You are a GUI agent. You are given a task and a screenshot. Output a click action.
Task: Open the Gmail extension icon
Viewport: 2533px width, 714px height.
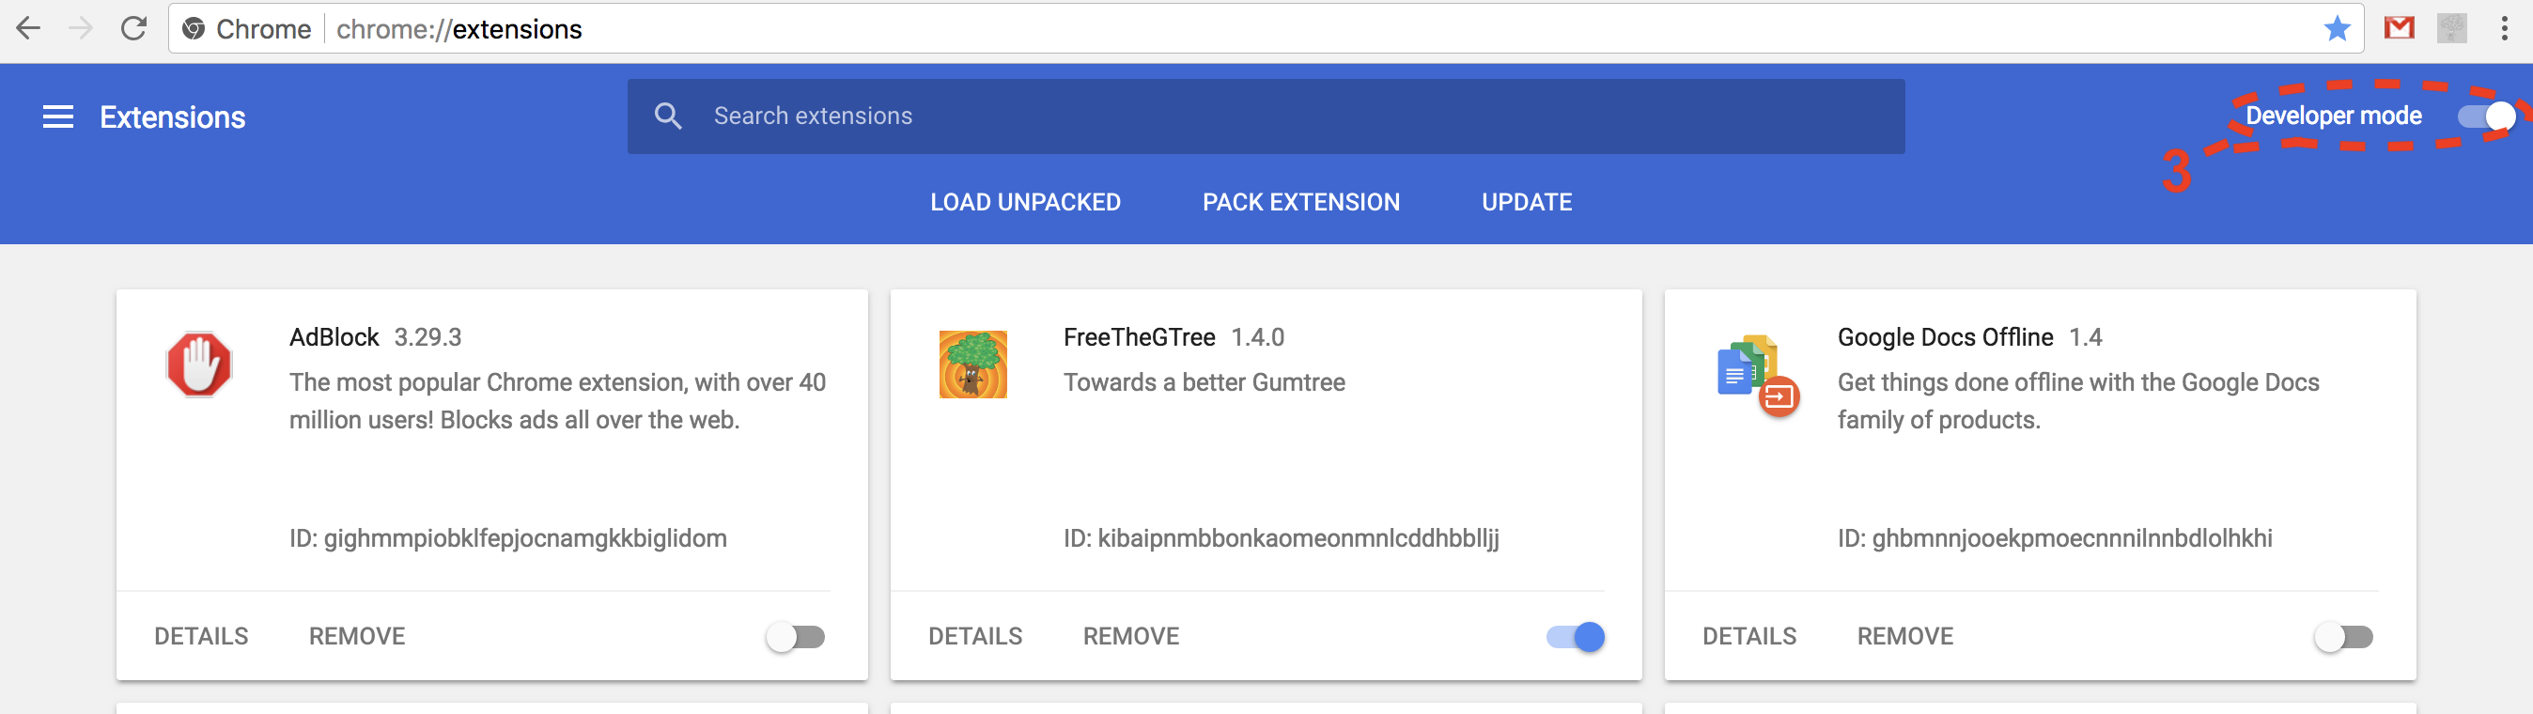[x=2400, y=28]
